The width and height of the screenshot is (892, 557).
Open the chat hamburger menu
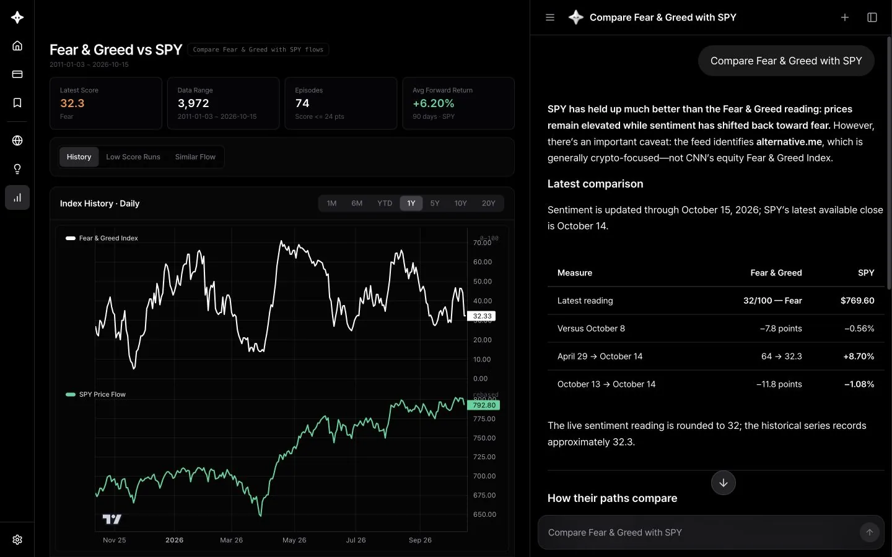550,17
